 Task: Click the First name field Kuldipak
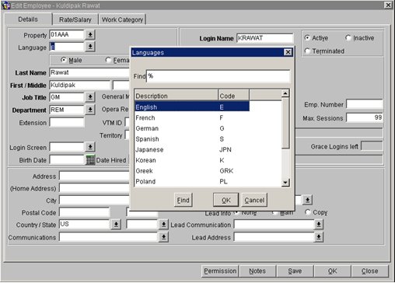tap(79, 85)
